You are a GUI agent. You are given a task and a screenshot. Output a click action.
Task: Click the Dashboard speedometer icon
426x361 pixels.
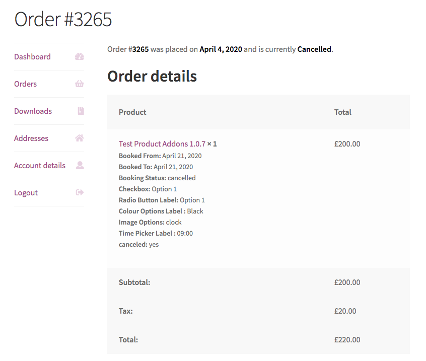click(80, 56)
